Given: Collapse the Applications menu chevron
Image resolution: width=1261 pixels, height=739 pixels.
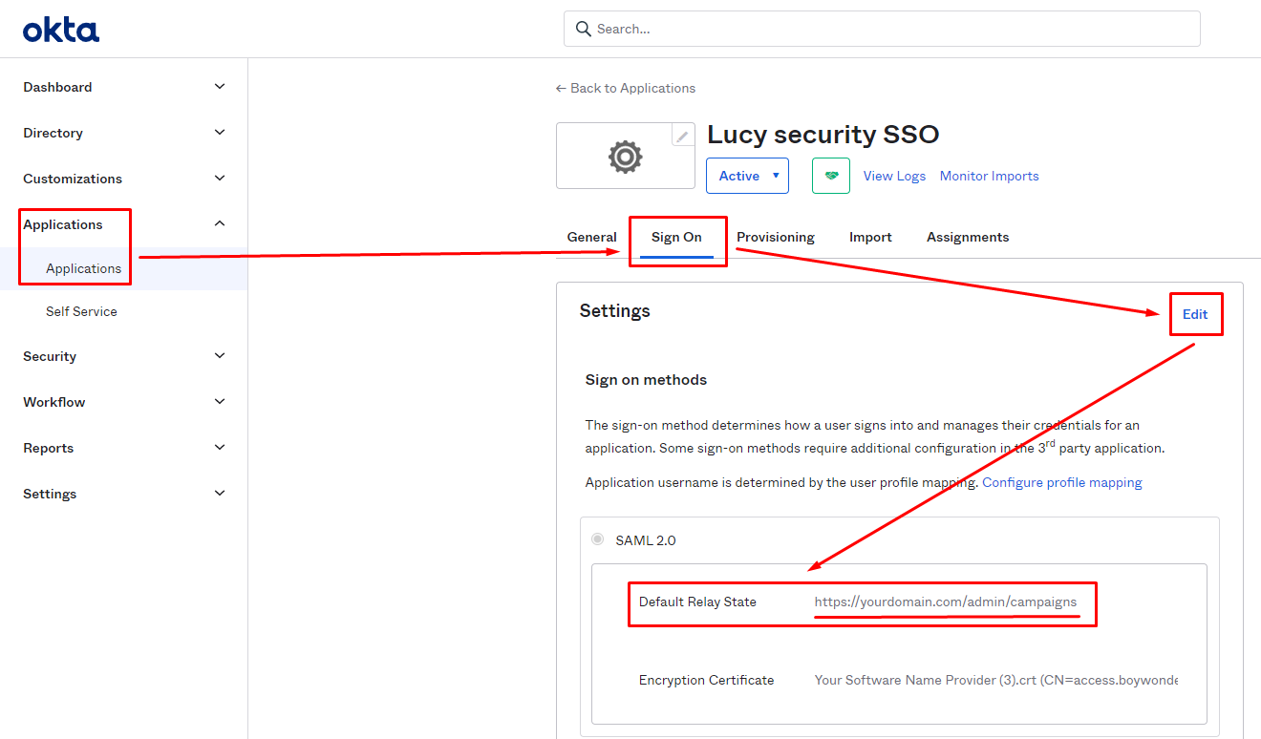Looking at the screenshot, I should 220,224.
